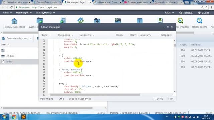Open the Язык language dropdown
Viewport: 214px width, 120px height.
point(169,13)
